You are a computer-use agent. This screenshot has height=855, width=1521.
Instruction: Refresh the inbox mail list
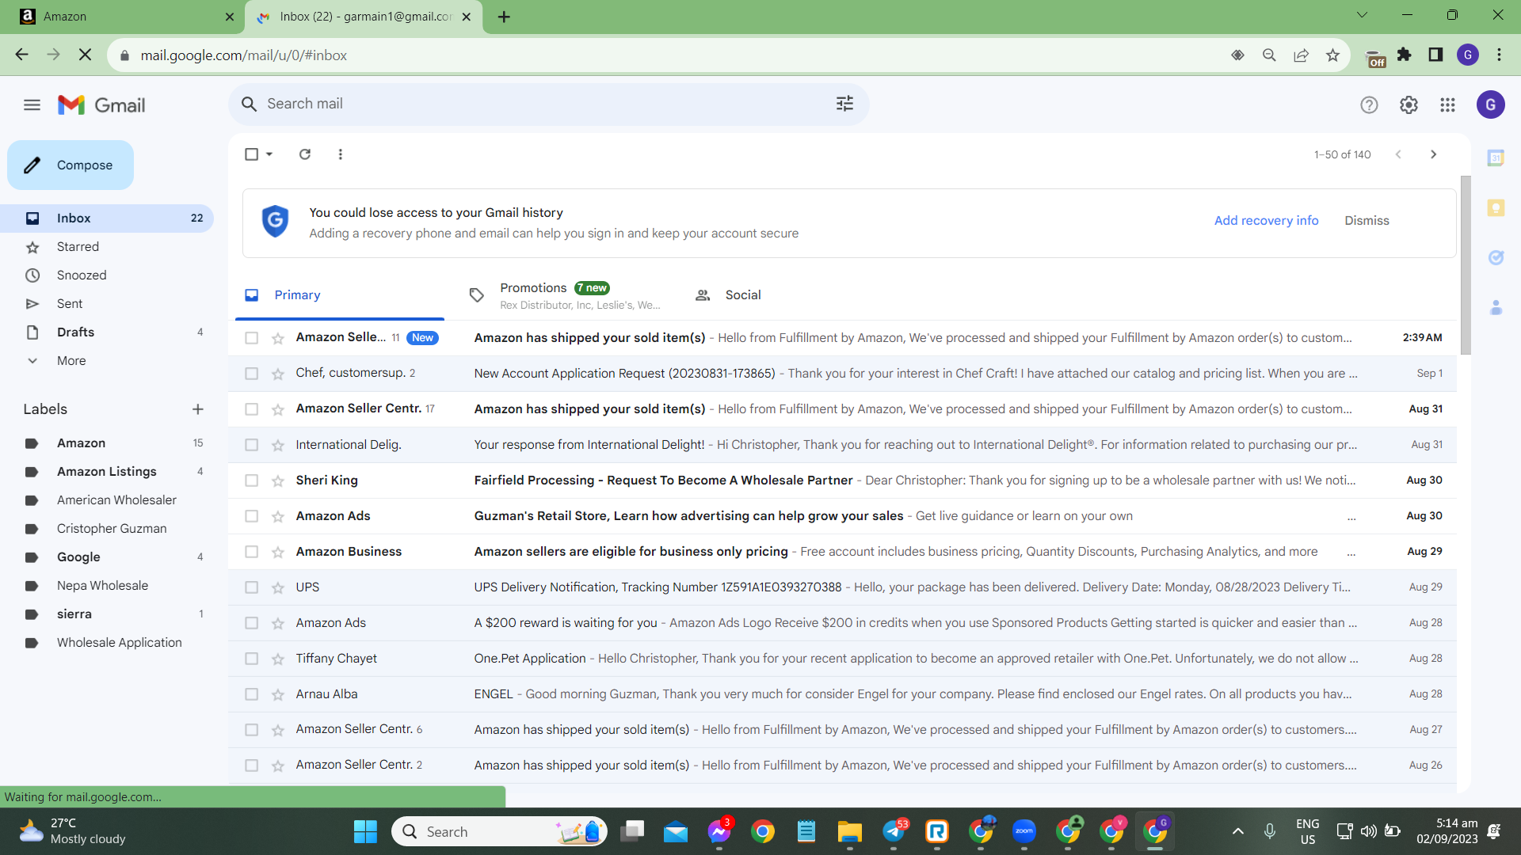click(x=305, y=154)
